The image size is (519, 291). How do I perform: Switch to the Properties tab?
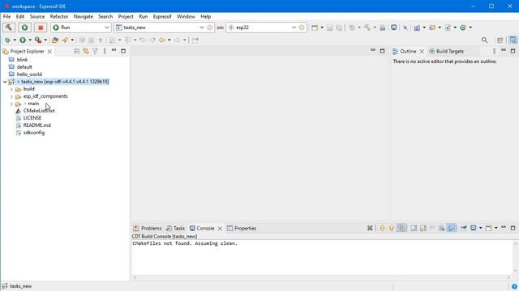point(242,228)
